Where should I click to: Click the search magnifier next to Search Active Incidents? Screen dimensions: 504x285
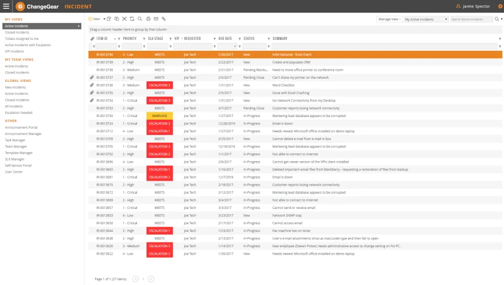point(497,19)
